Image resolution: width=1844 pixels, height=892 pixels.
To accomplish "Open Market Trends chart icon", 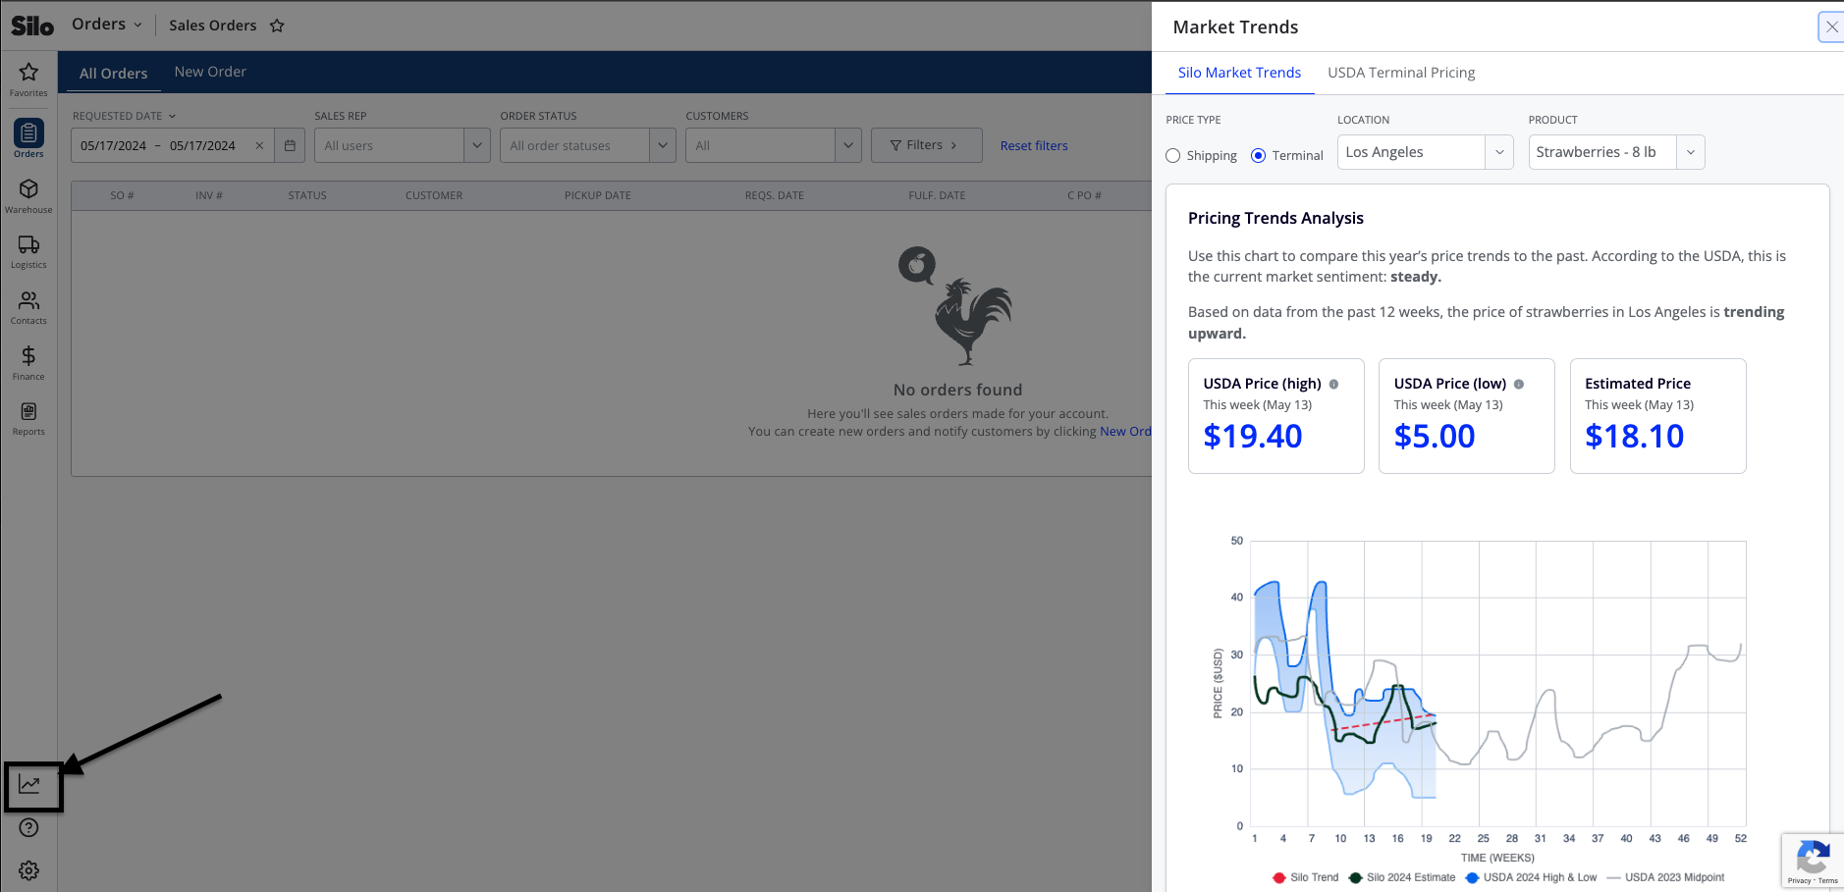I will point(29,784).
